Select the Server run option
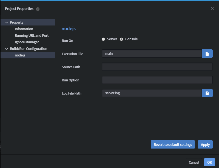This screenshot has height=168, width=219. 103,39
